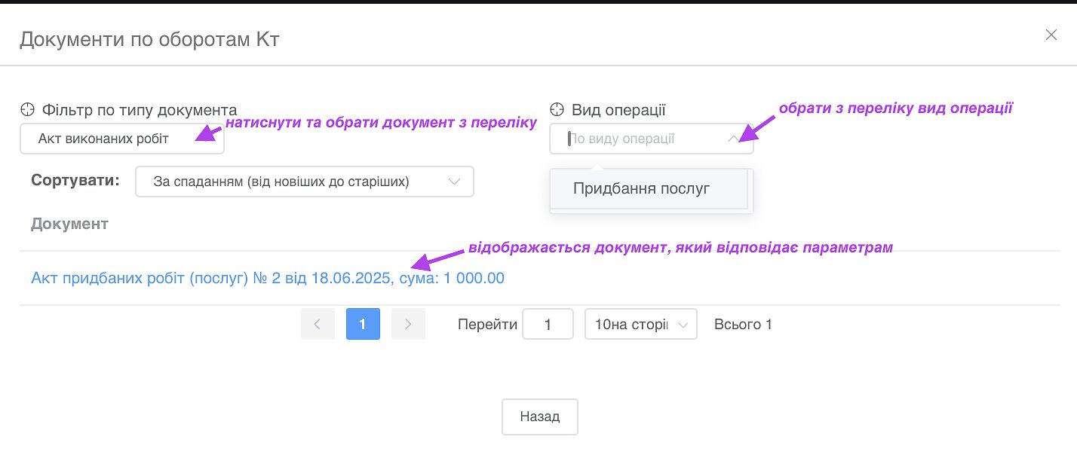Screen dimensions: 1077x458
Task: Click the chevron of the per-page selector
Action: pyautogui.click(x=683, y=325)
